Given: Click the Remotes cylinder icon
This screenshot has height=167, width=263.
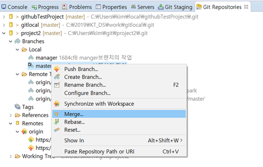Looking at the screenshot, I should point(18,123).
